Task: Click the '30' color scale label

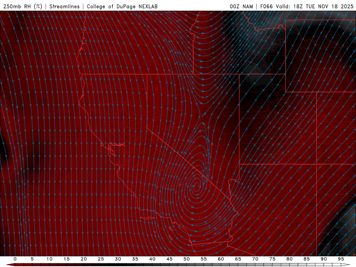Action: click(x=118, y=259)
